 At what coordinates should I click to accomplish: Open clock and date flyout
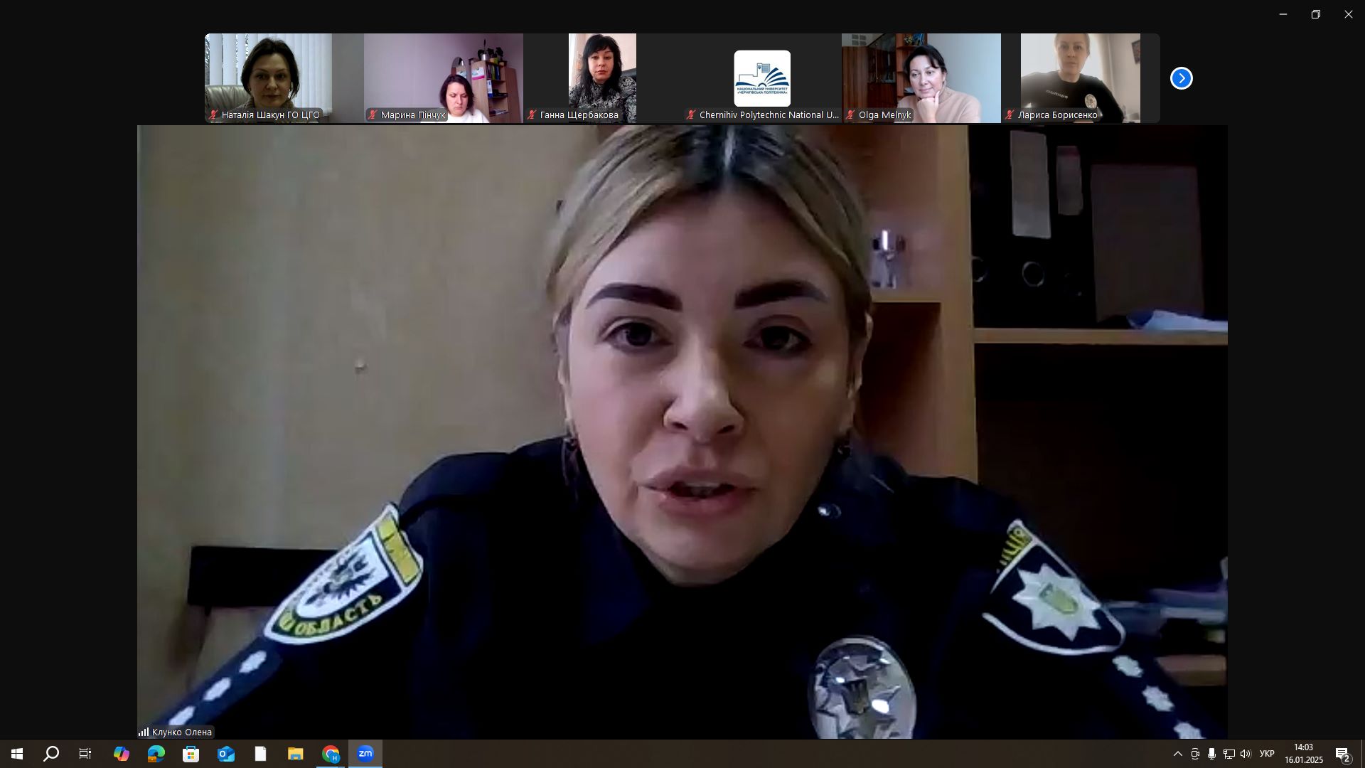1303,754
